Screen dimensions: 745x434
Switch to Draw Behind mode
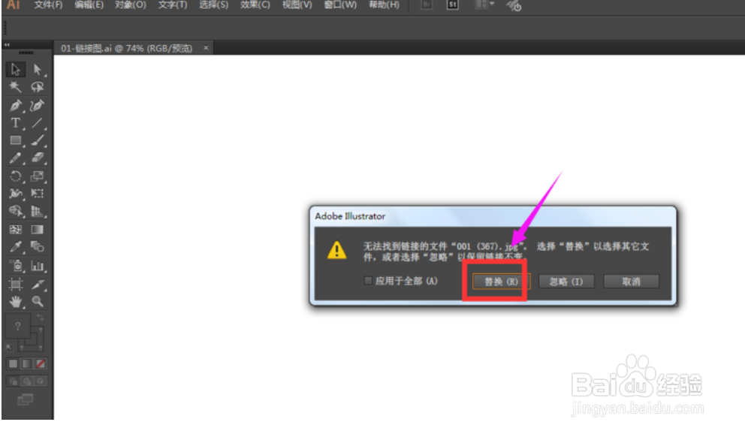[26, 381]
